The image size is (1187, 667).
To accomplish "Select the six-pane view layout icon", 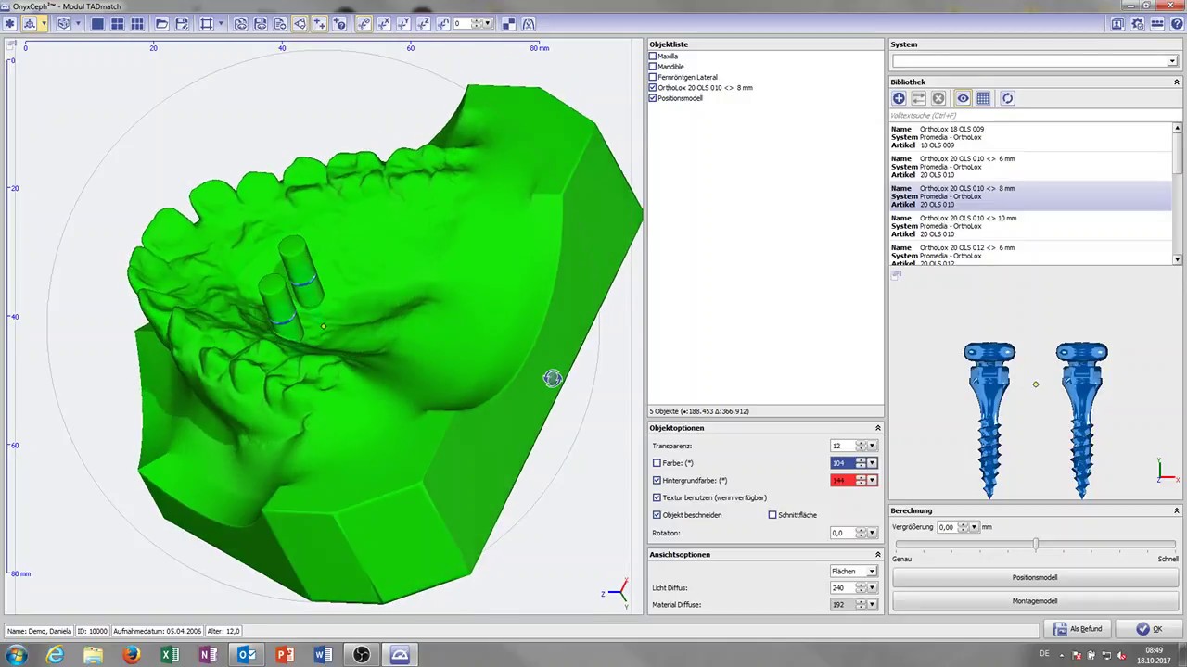I will (137, 23).
